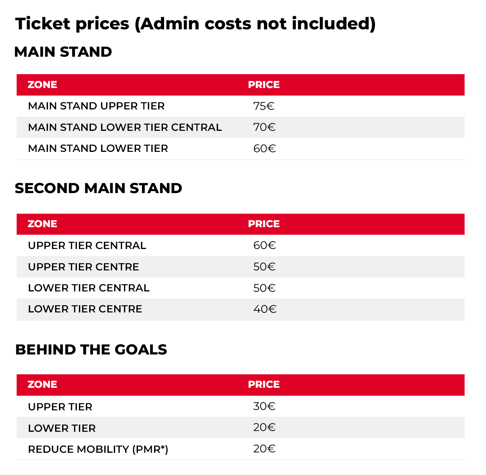Click the 70€ price
Screen dimensions: 486x475
[264, 127]
